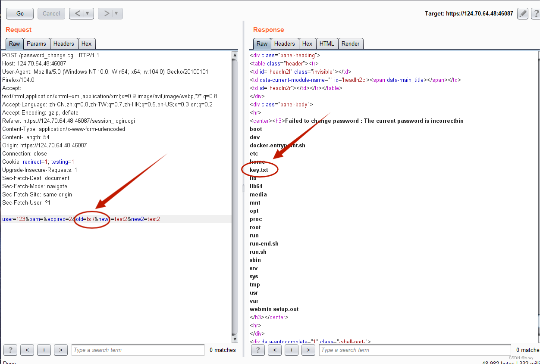Open the forward history dropdown arrow
The width and height of the screenshot is (540, 364).
point(117,13)
